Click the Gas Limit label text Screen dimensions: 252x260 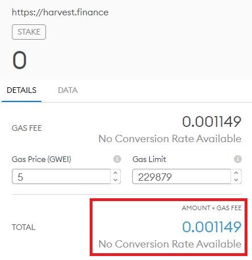[149, 159]
